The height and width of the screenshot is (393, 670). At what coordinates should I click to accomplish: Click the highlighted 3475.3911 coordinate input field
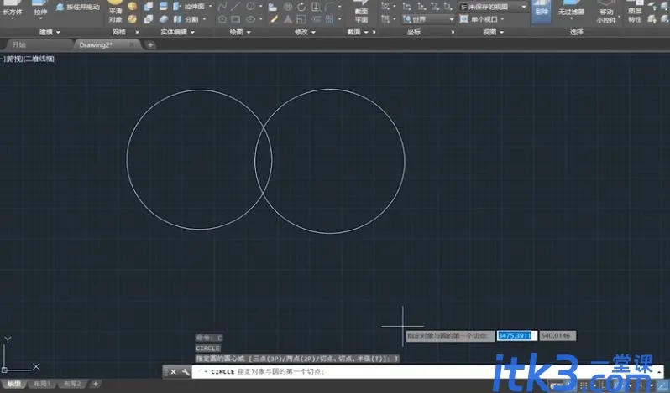[516, 335]
